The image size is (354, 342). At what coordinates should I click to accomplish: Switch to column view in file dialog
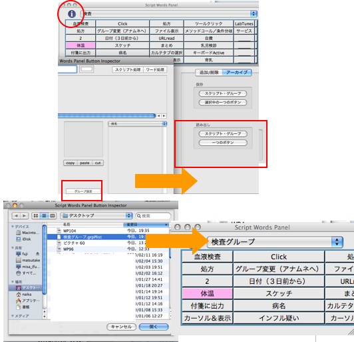pos(52,216)
